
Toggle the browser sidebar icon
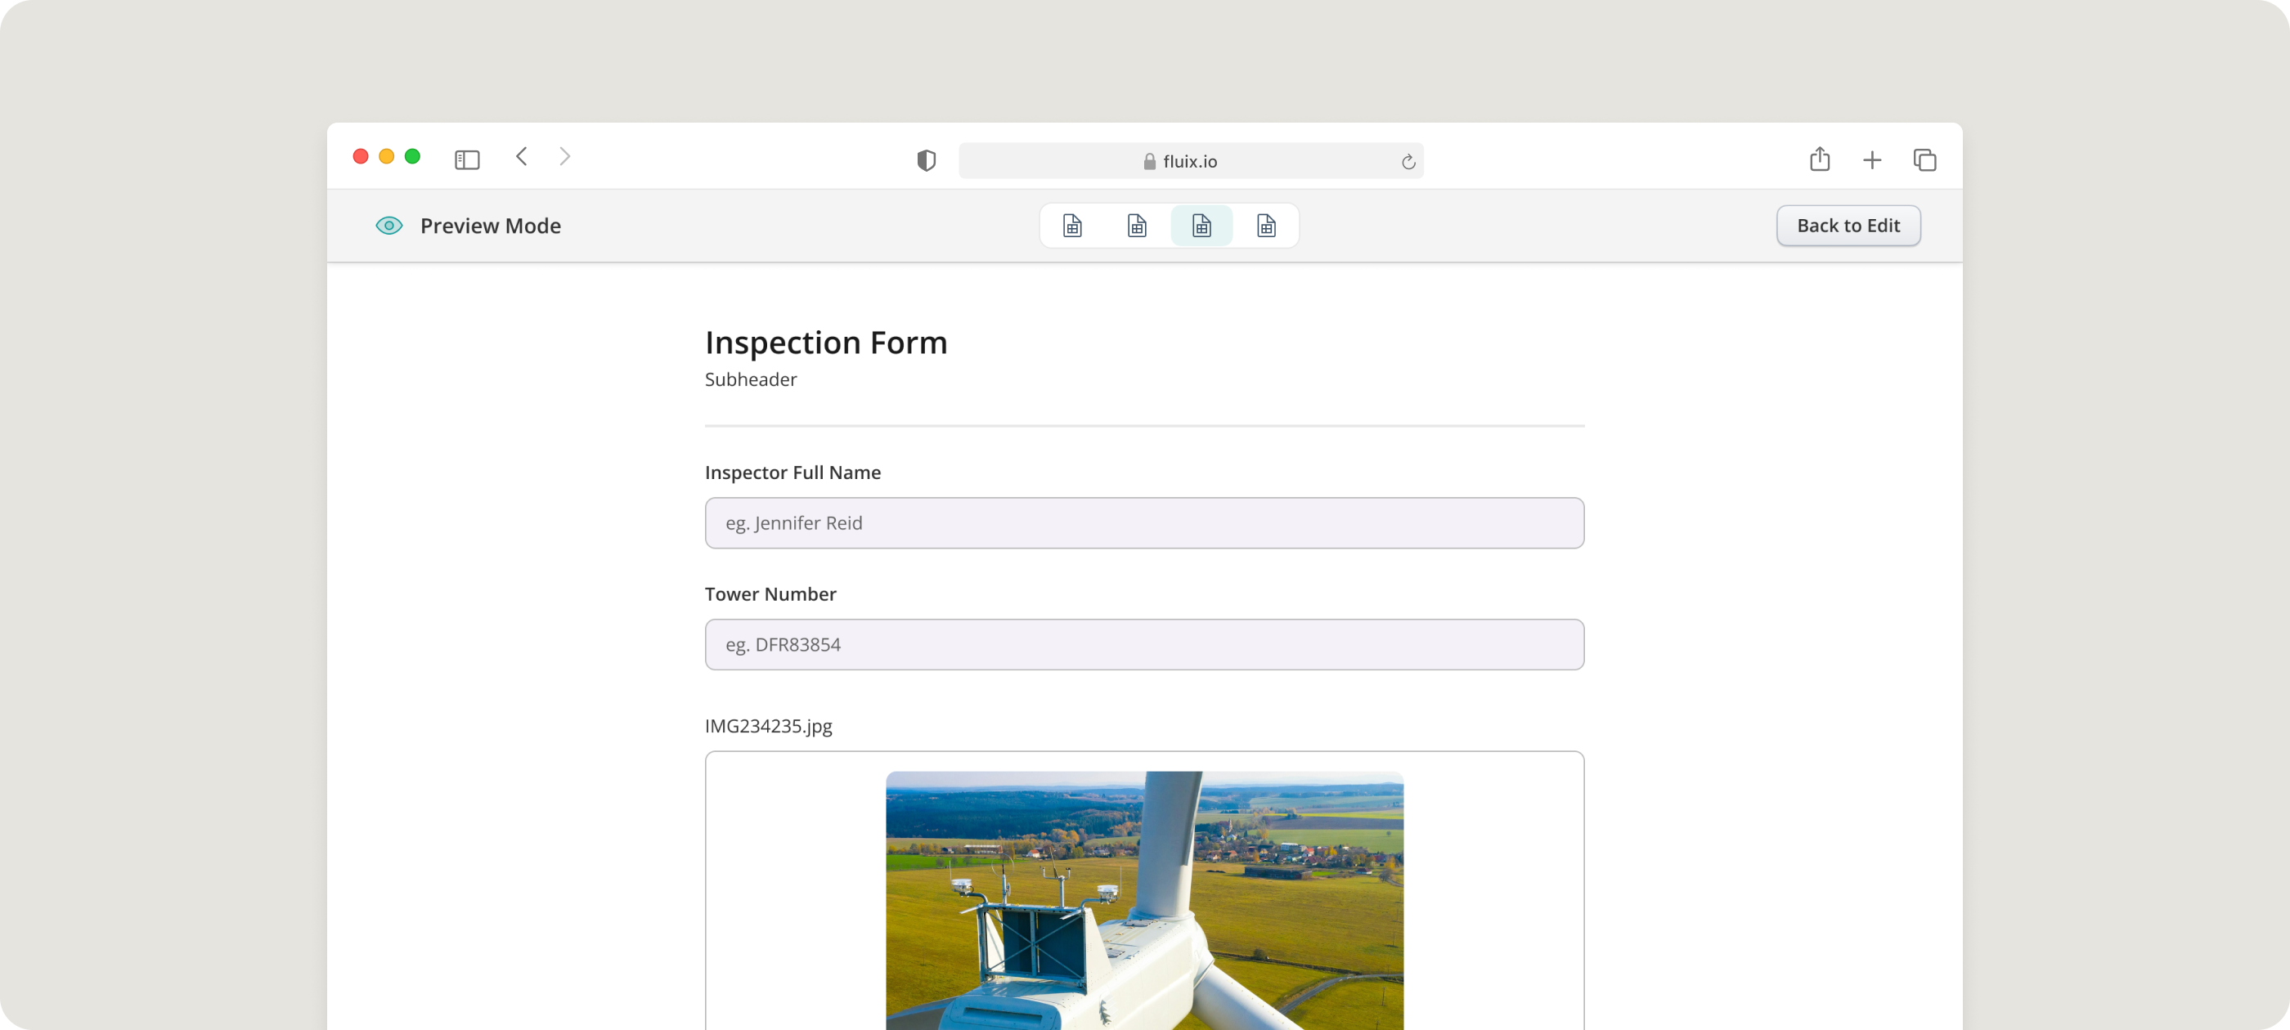tap(467, 160)
